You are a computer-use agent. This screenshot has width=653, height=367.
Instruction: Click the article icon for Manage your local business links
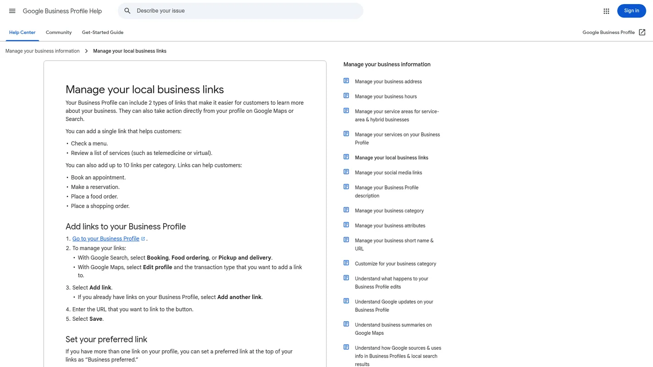[346, 157]
